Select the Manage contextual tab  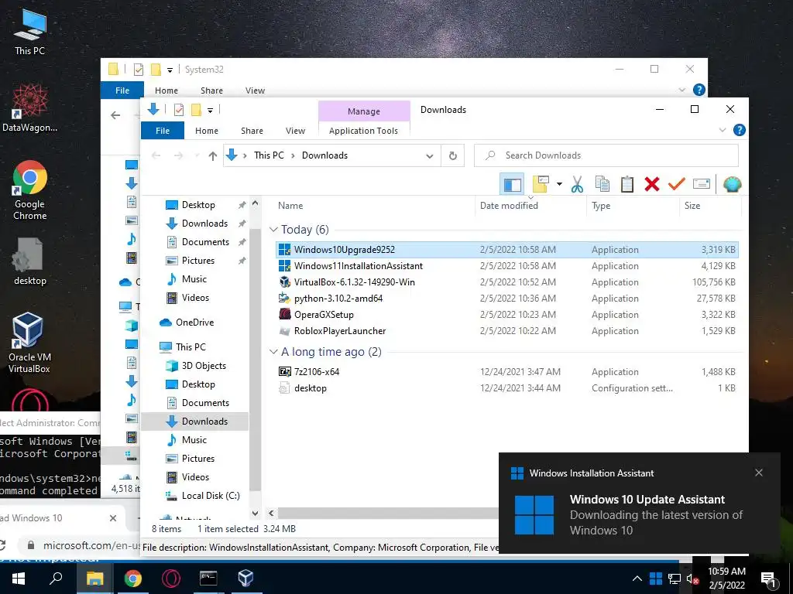(364, 111)
